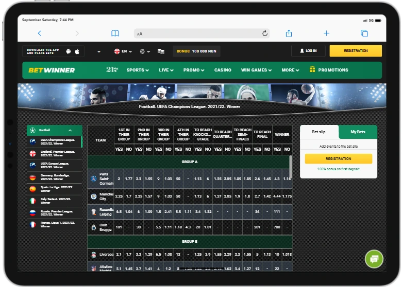402x287 pixels.
Task: Click the Group B header row
Action: (190, 241)
